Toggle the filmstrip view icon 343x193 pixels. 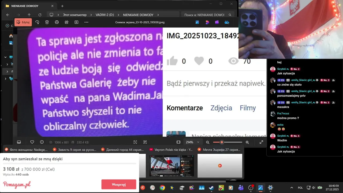tap(19, 142)
